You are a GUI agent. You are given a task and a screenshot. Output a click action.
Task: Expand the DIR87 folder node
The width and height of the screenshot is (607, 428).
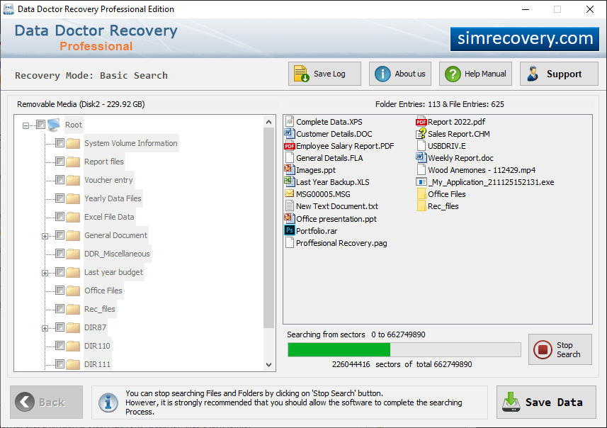(45, 329)
